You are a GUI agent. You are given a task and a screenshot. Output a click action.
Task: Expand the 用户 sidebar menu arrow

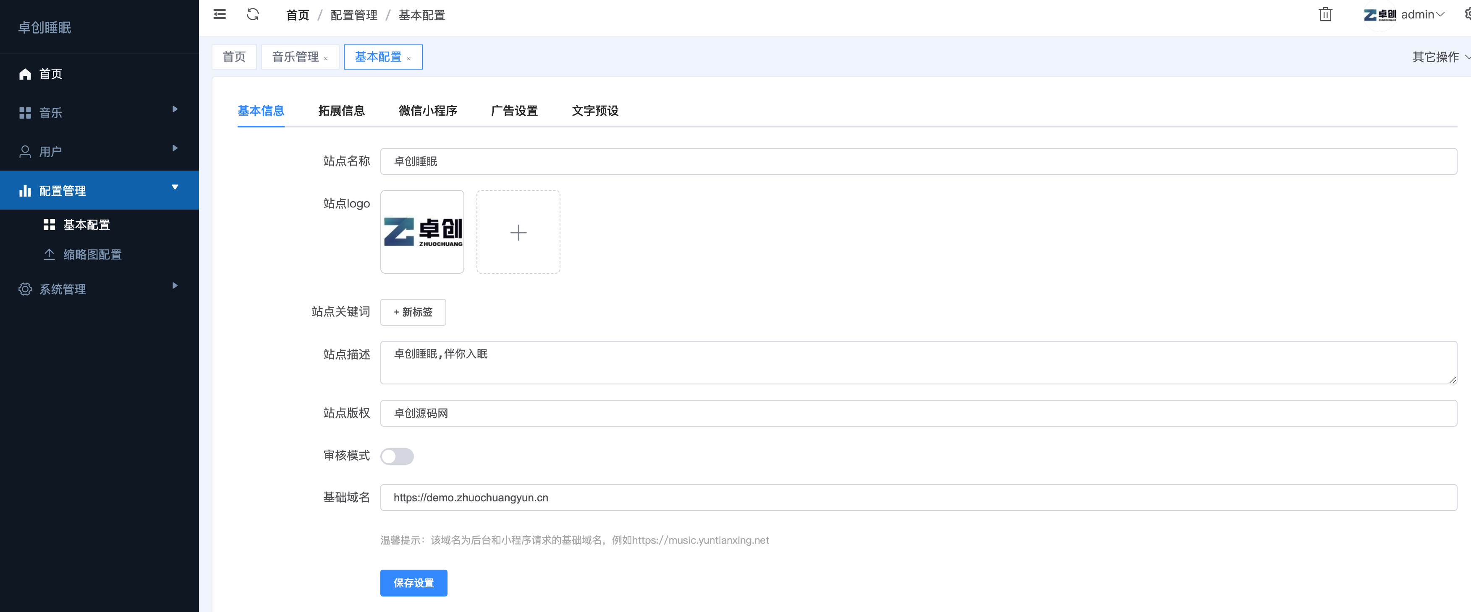(175, 148)
